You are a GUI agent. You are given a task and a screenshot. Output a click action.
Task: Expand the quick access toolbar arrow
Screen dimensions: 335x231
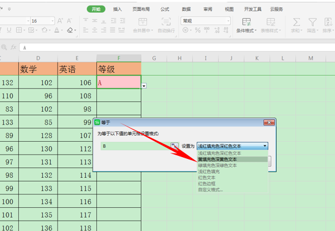click(x=9, y=9)
